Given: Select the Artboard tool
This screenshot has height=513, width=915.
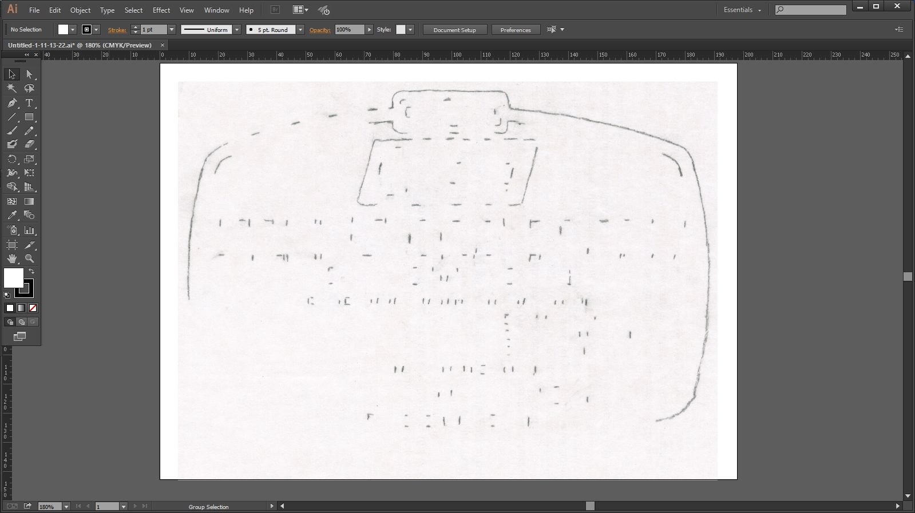Looking at the screenshot, I should [x=12, y=245].
